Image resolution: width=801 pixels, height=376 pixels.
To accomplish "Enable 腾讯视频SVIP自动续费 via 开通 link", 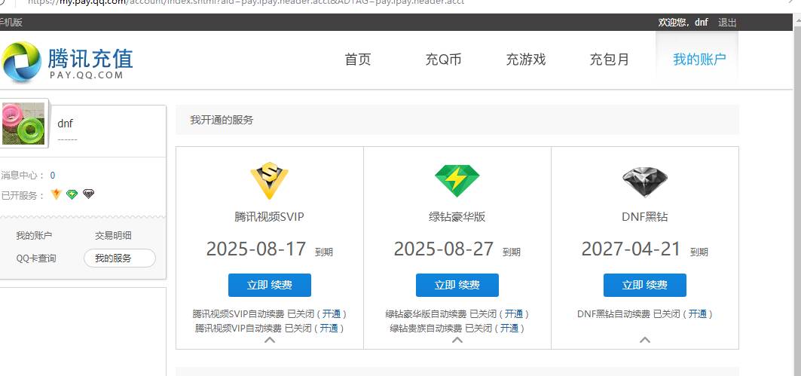I will coord(332,313).
